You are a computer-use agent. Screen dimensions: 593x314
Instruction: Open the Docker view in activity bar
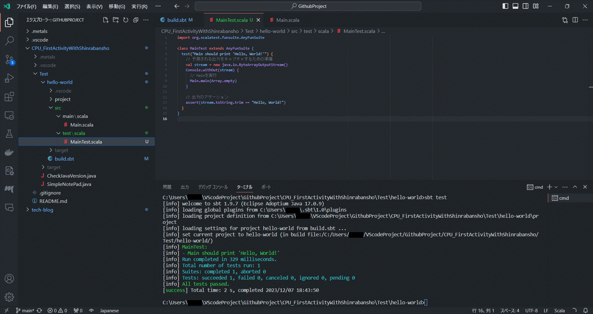pyautogui.click(x=9, y=152)
